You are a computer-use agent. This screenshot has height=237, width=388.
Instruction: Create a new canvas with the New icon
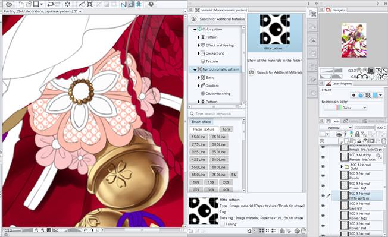(x=22, y=4)
